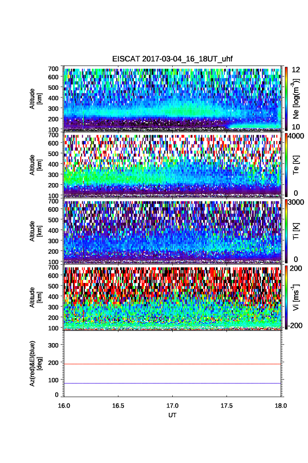Screen dimensions: 308x463
Task: Click the plot title EISCAT 2017-03-04_16_18UT_uhf
Action: coord(173,59)
